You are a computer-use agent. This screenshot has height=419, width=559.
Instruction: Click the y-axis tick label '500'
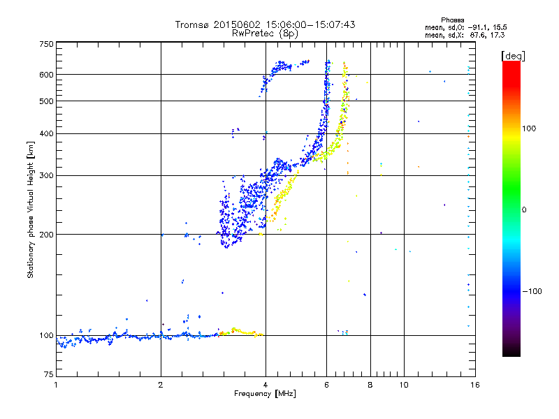(x=46, y=101)
